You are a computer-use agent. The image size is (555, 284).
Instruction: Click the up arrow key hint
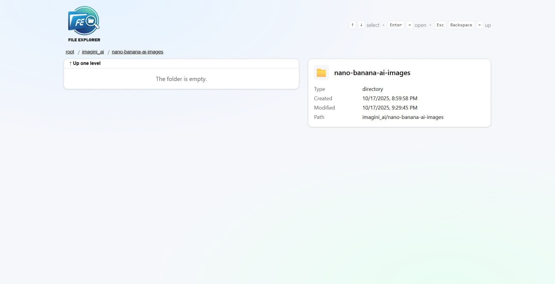tap(352, 25)
